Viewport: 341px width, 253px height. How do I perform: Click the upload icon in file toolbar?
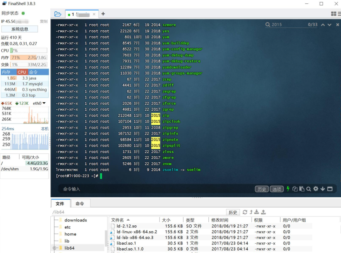(x=263, y=212)
